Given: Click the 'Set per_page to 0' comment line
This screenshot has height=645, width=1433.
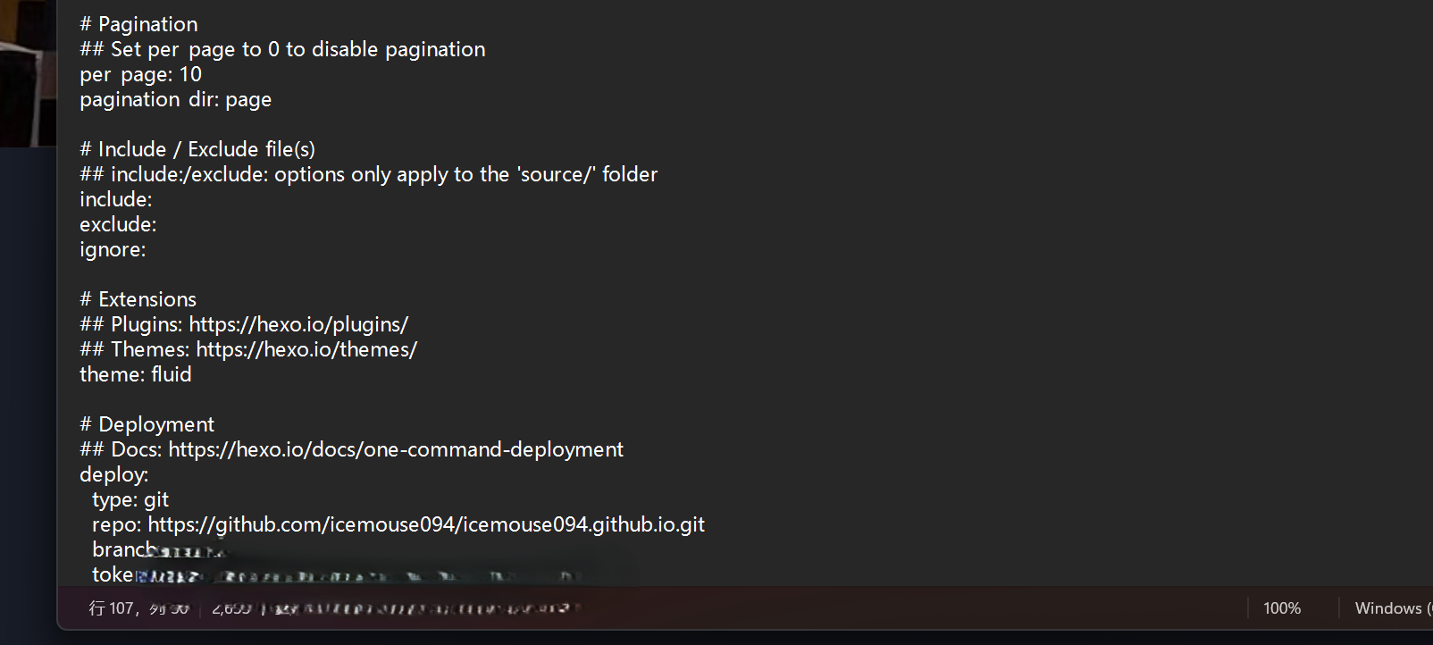Looking at the screenshot, I should click(282, 49).
